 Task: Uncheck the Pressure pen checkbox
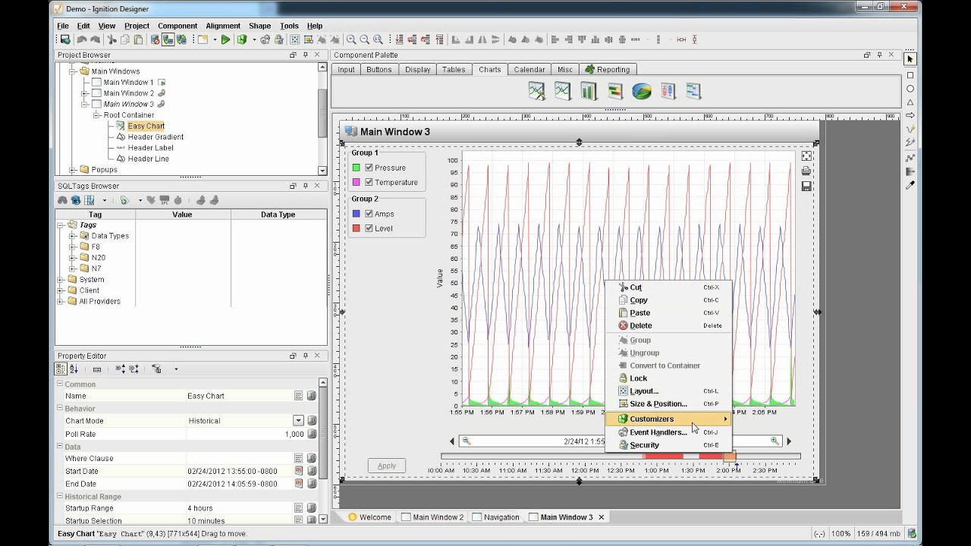369,168
